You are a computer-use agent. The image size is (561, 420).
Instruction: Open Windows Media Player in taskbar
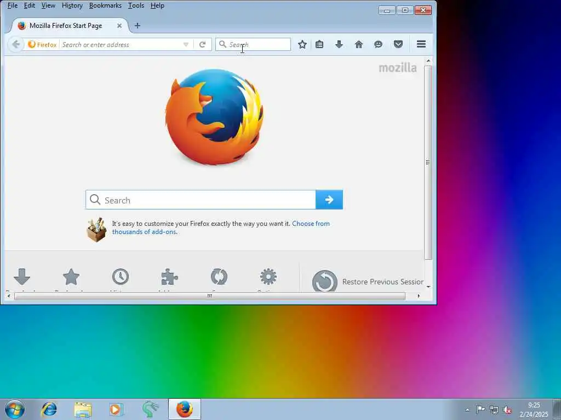click(116, 409)
